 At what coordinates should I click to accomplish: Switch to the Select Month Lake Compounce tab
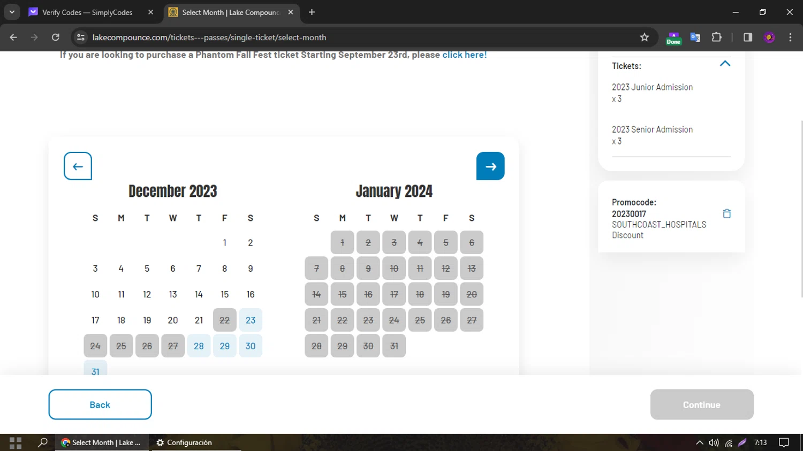click(231, 12)
